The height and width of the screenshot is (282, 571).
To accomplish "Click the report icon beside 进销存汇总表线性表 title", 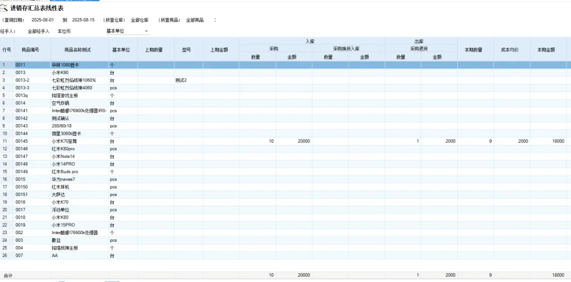I will (x=4, y=8).
